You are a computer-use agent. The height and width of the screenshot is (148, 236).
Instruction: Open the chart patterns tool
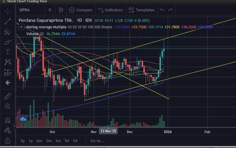click(x=8, y=62)
